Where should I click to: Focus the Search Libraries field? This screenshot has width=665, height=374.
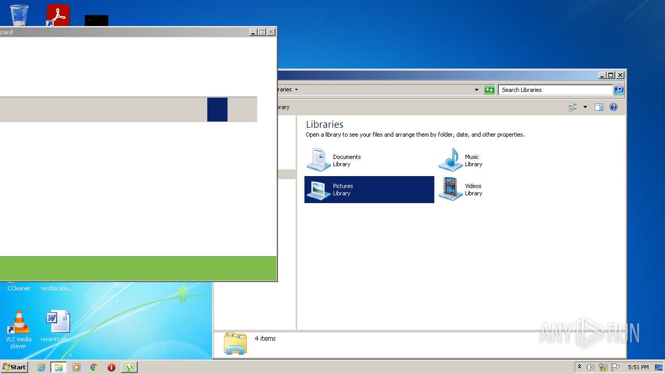pos(555,90)
